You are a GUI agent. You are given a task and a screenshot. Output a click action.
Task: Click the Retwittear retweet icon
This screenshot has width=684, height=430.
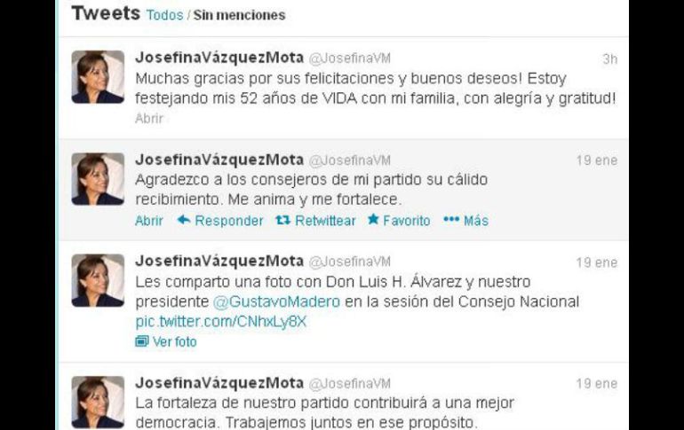[x=283, y=220]
